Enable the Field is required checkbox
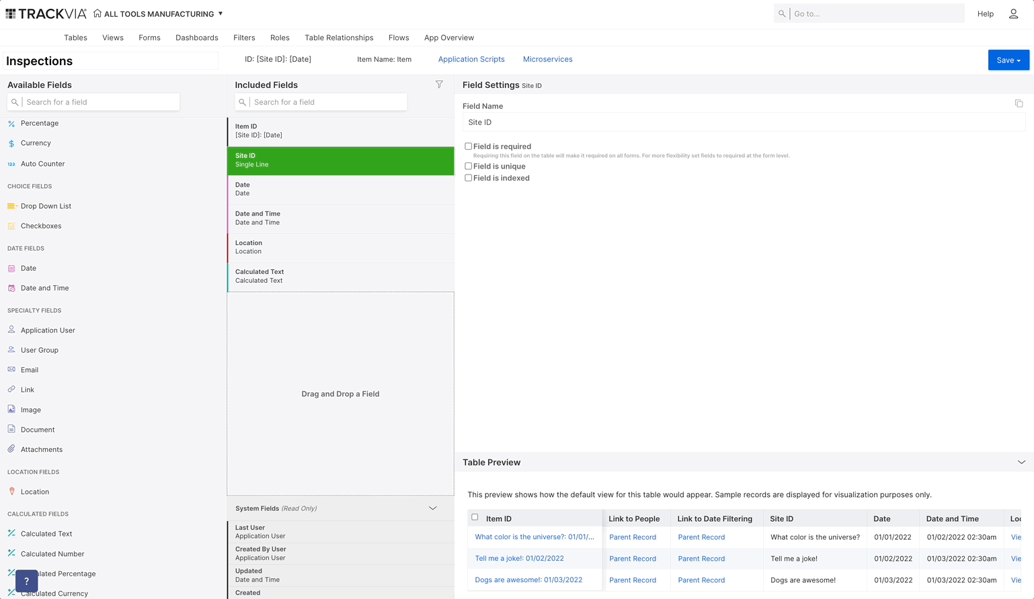The image size is (1034, 599). point(468,146)
